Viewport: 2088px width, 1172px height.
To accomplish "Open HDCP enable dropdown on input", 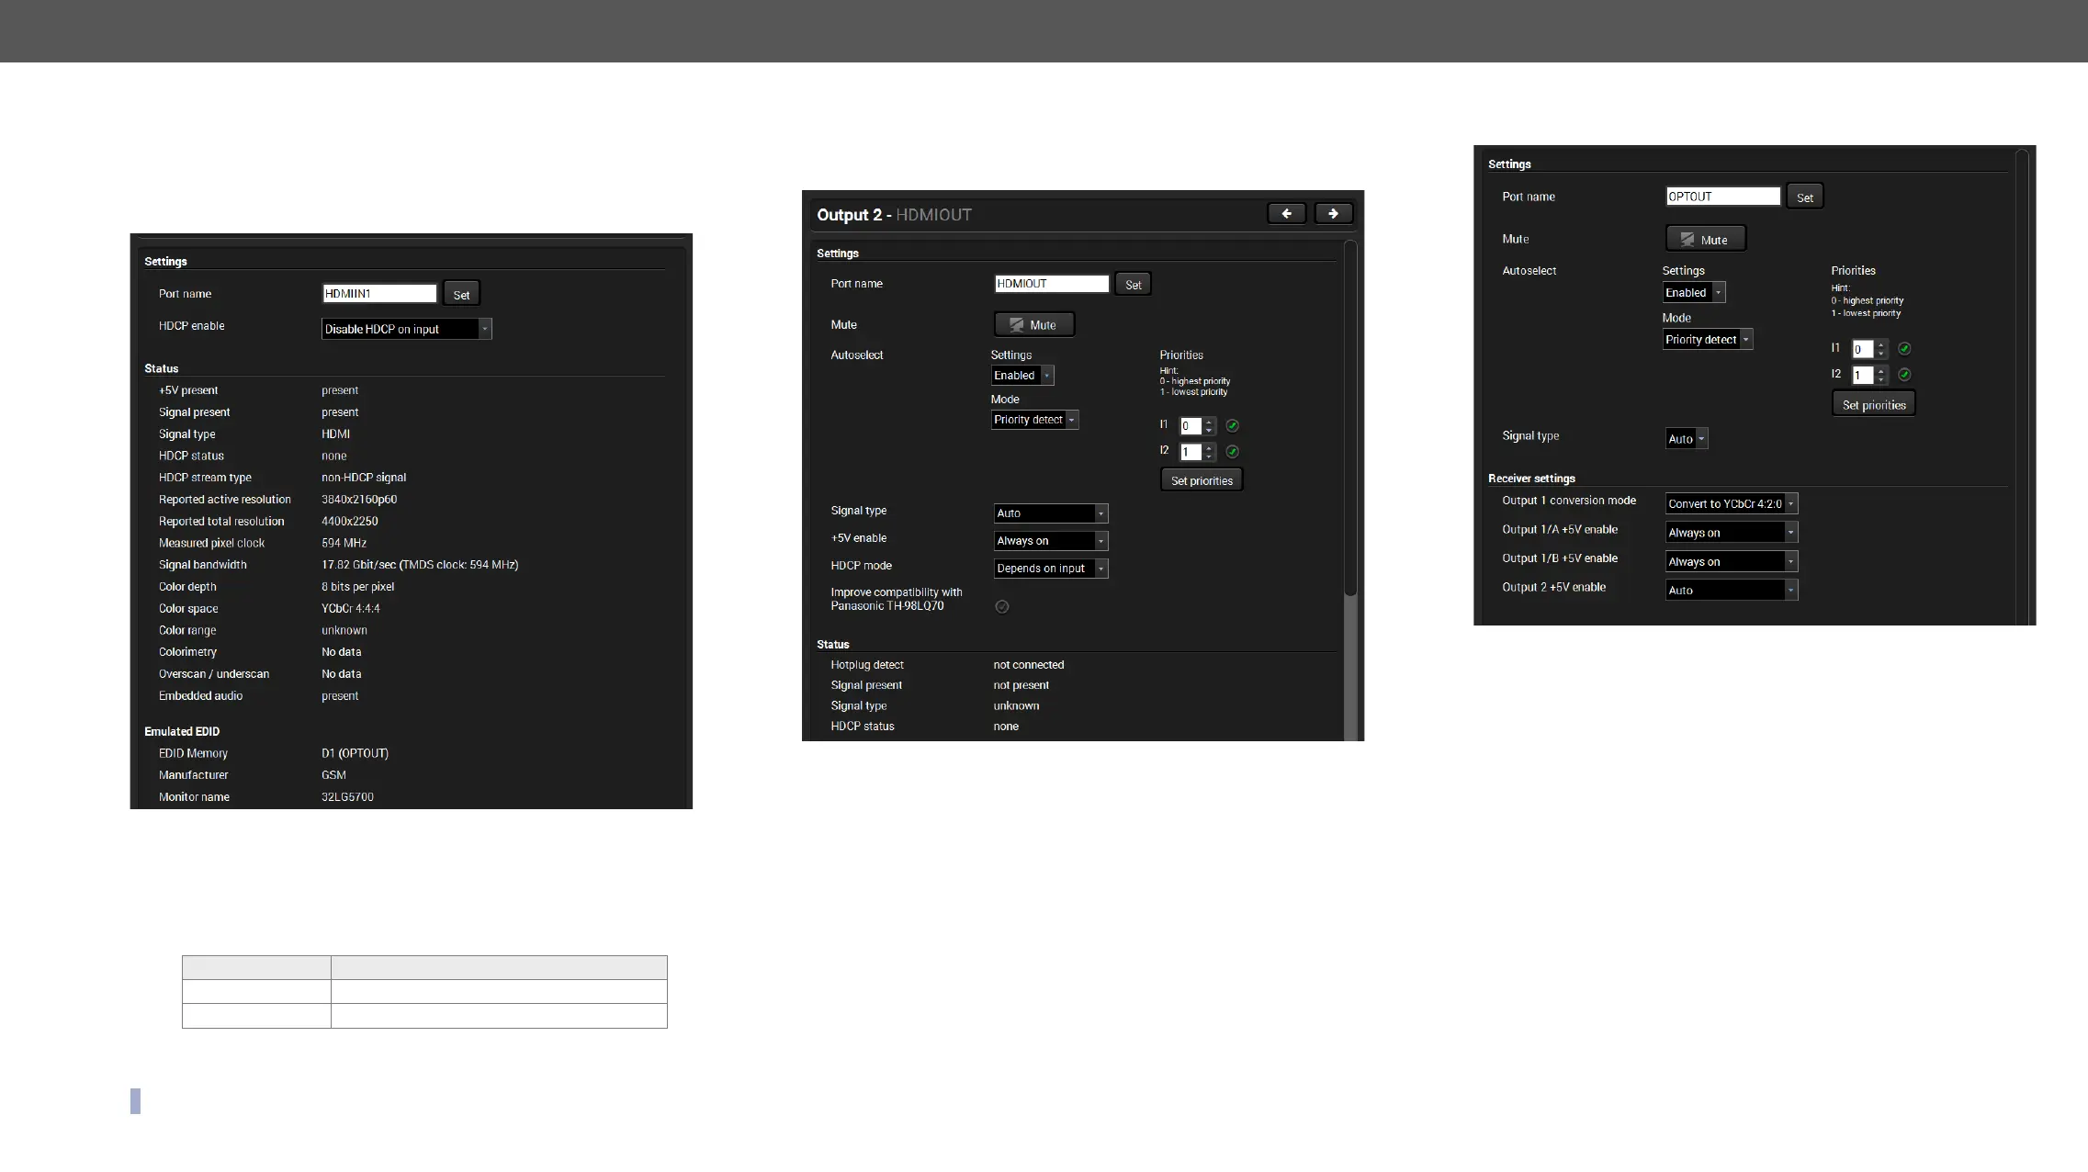I will coord(406,329).
